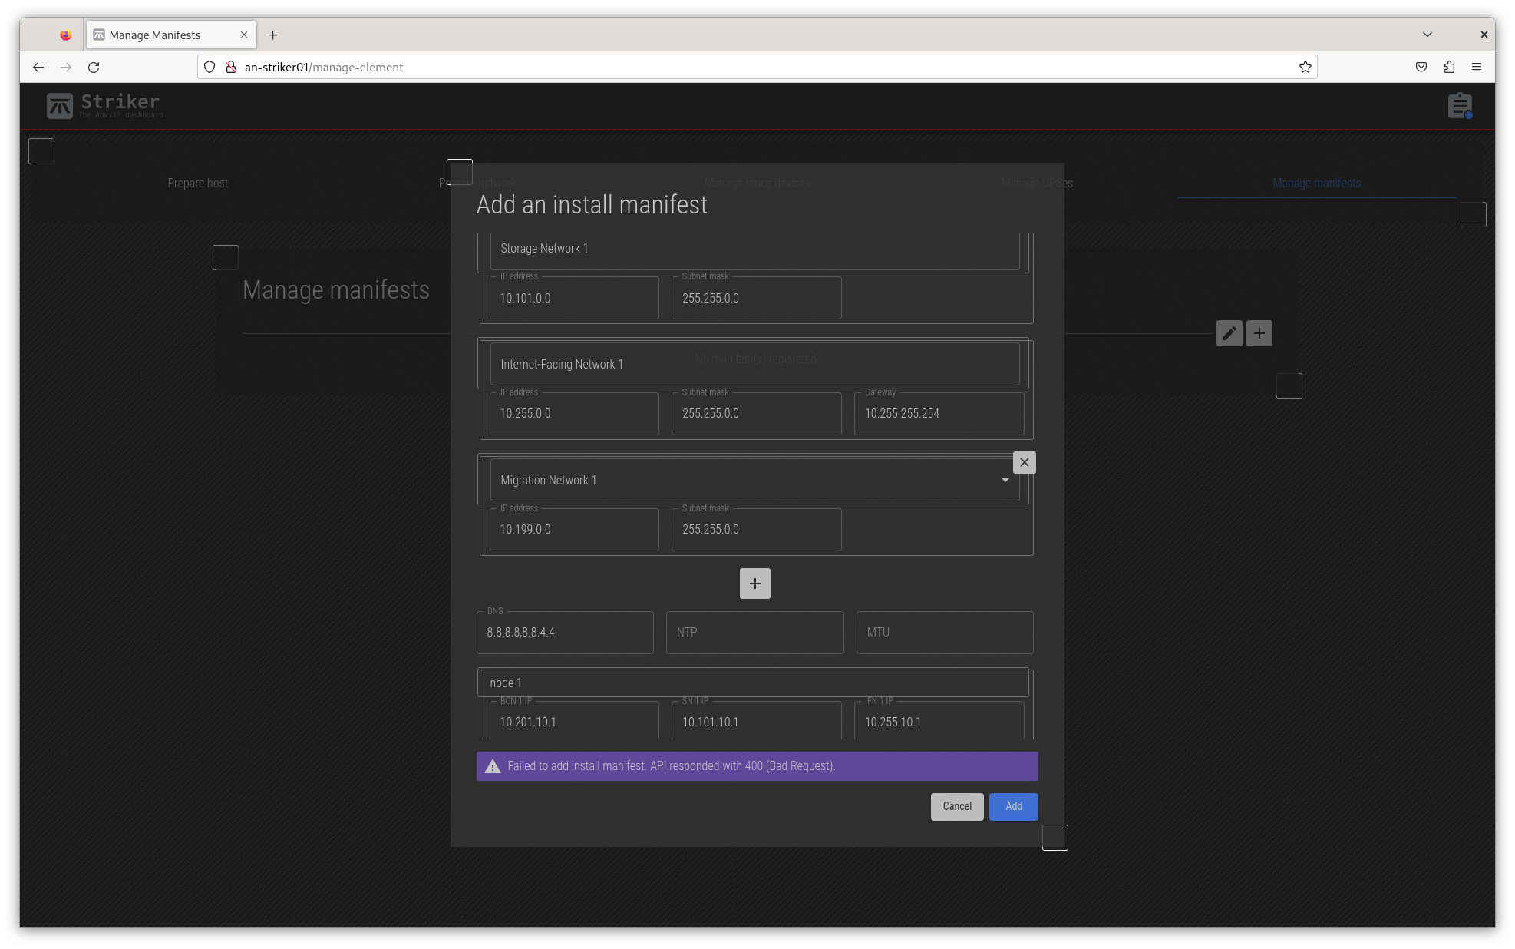Switch to Prepare host tab
This screenshot has width=1515, height=949.
pyautogui.click(x=197, y=184)
